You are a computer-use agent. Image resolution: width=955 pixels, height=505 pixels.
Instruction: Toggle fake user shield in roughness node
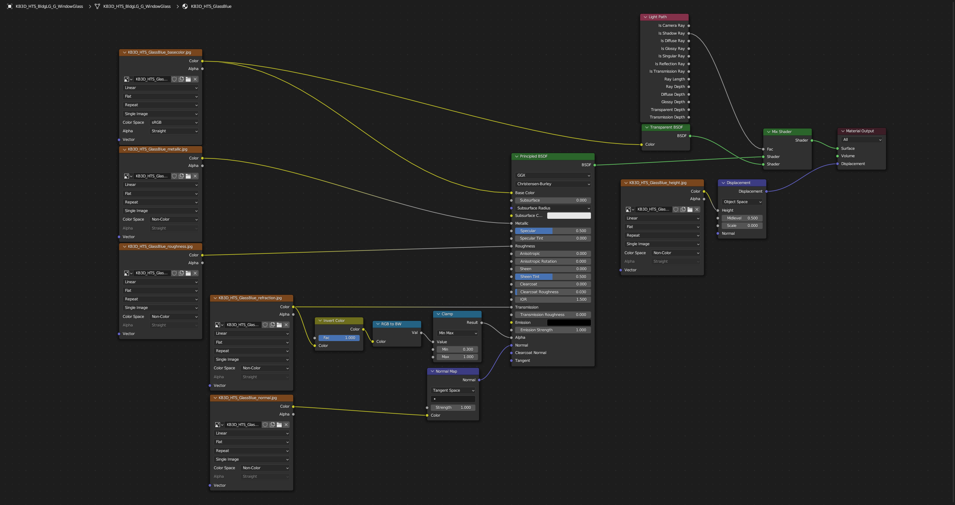[x=174, y=273]
